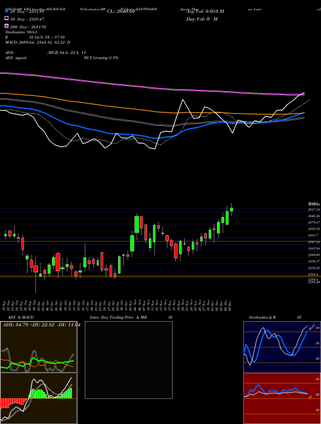Click the 'Intra Day Trading Price & MR' title
The height and width of the screenshot is (424, 321).
pos(118,317)
